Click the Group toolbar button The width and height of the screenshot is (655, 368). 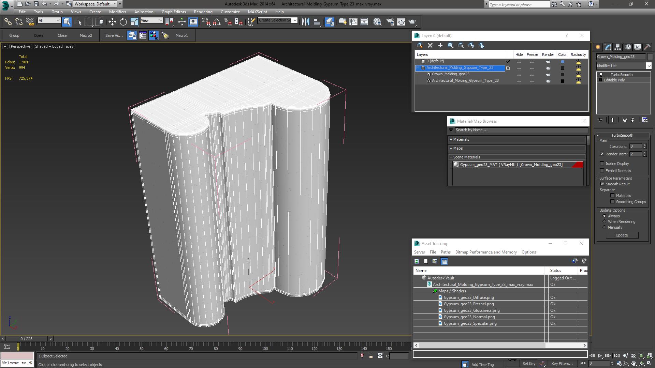point(14,35)
